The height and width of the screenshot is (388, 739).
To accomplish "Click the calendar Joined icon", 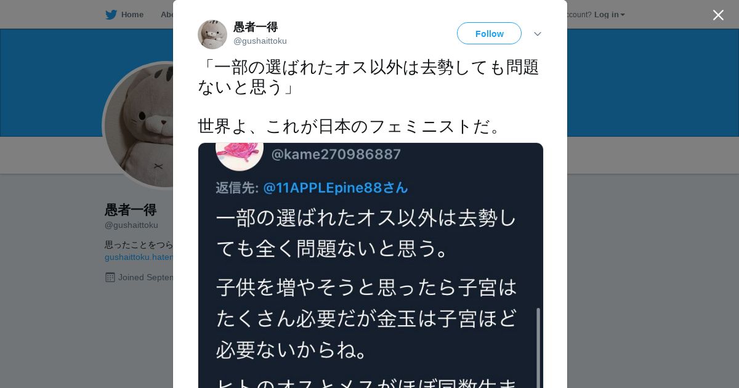I will click(110, 277).
